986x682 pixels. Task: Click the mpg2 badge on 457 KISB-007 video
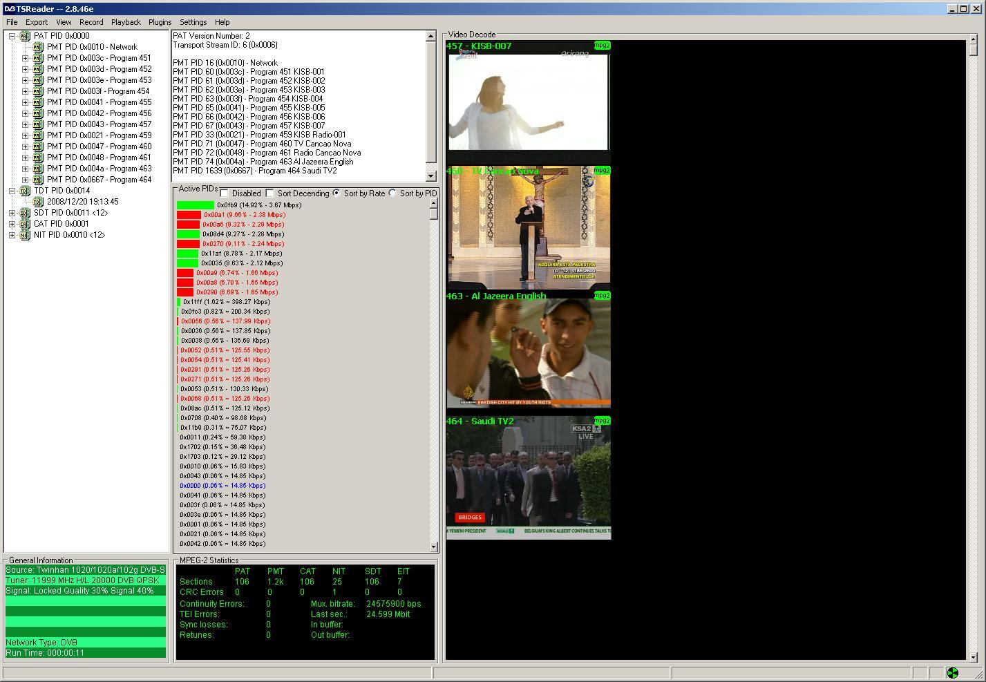pos(602,46)
